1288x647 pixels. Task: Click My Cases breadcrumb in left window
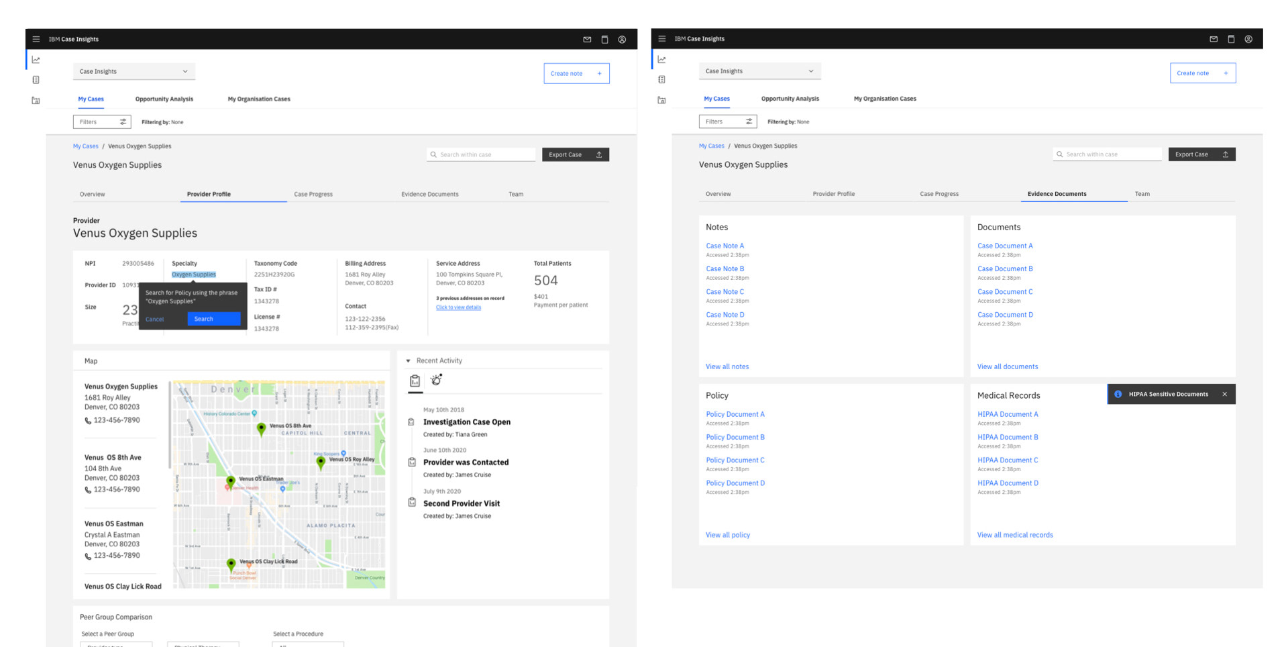click(x=86, y=146)
